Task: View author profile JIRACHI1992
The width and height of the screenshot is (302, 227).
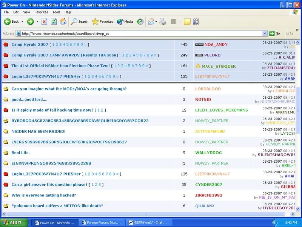Action: [x=209, y=195]
